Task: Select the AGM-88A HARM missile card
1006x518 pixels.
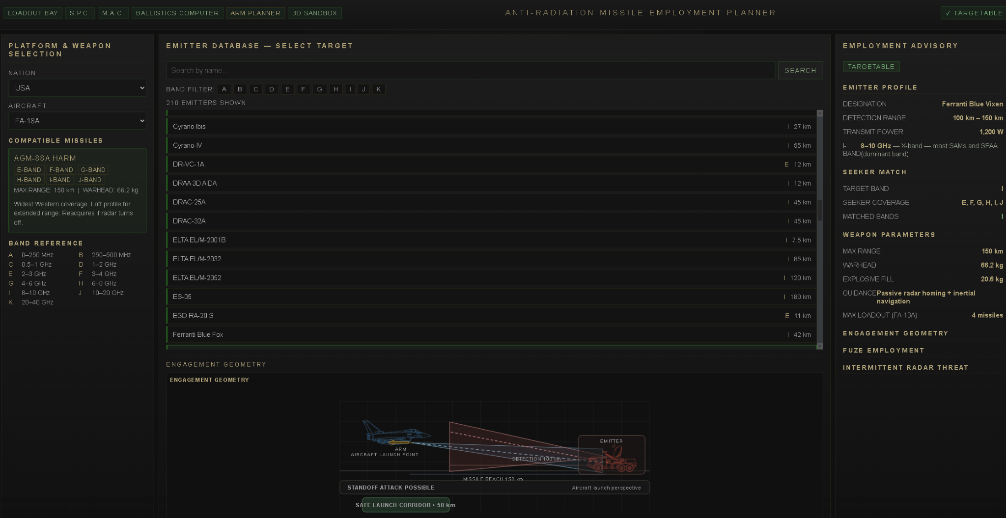Action: click(x=77, y=191)
